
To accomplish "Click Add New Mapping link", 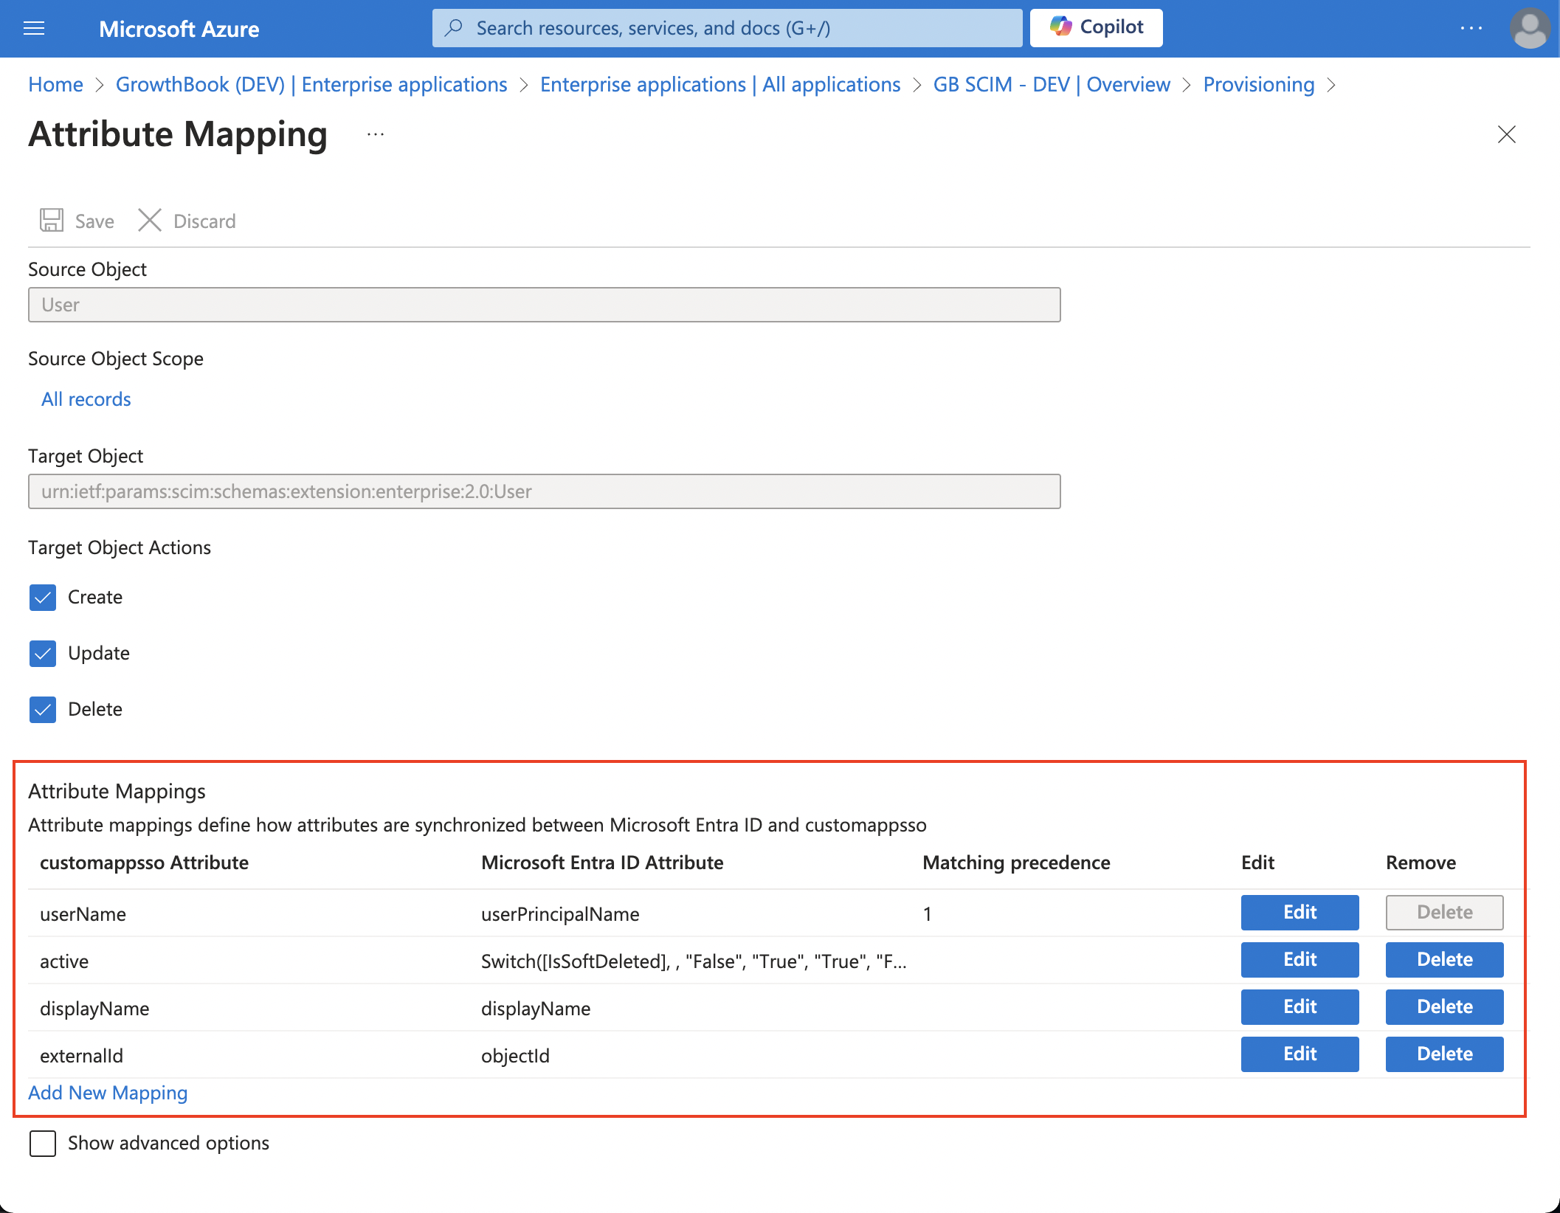I will [x=108, y=1093].
